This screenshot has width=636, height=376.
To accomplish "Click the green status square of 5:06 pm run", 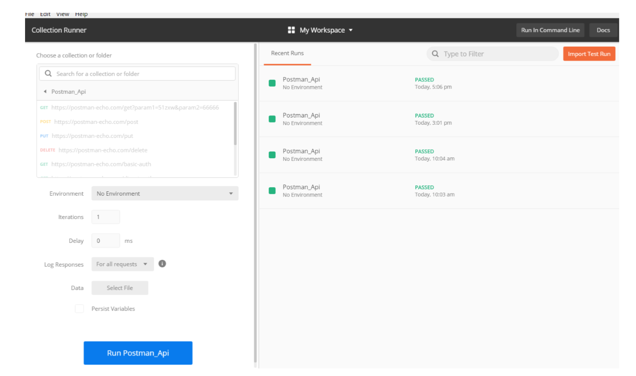I will [x=272, y=83].
